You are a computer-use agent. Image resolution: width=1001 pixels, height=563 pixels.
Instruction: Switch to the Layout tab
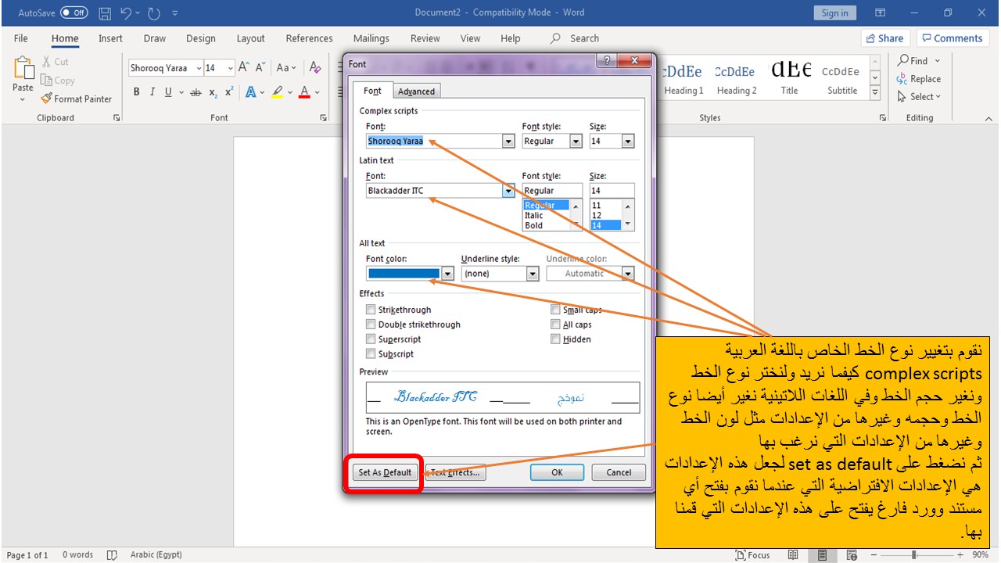tap(251, 38)
